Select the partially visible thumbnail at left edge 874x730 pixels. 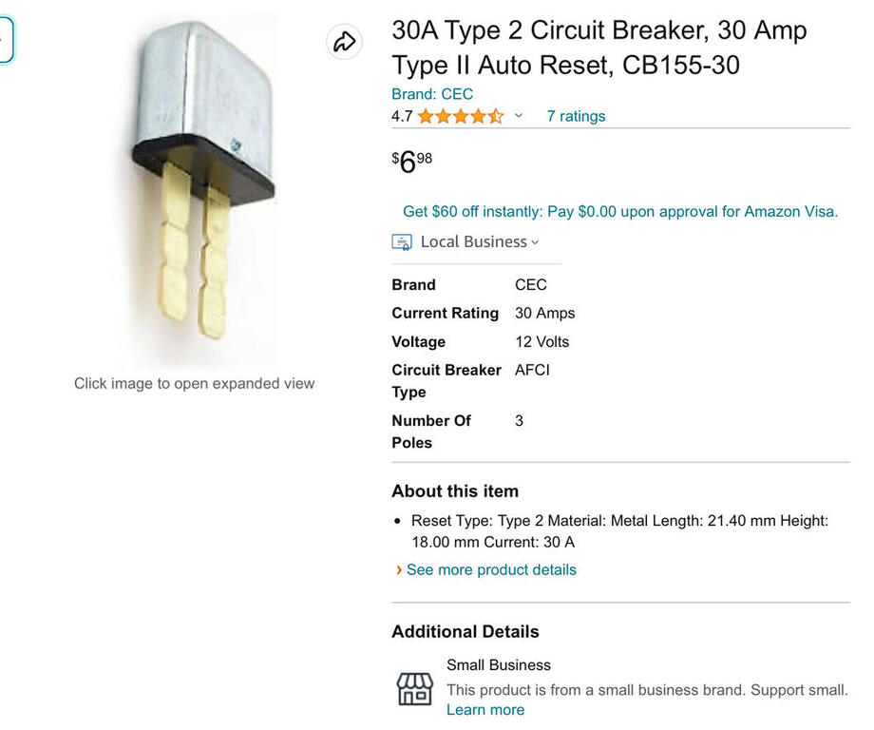pos(6,40)
